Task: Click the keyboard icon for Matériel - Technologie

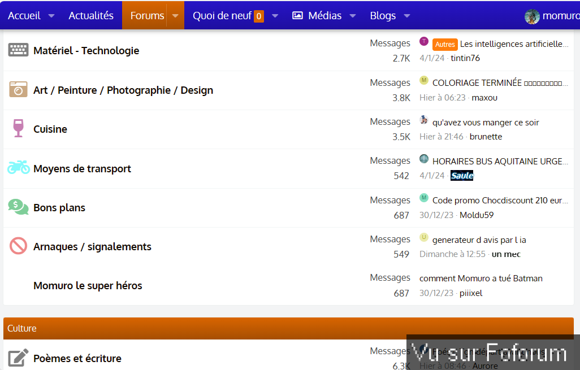Action: coord(18,50)
